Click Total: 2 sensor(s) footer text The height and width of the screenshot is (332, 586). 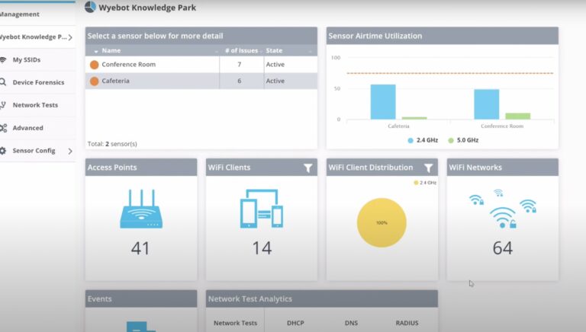(112, 144)
